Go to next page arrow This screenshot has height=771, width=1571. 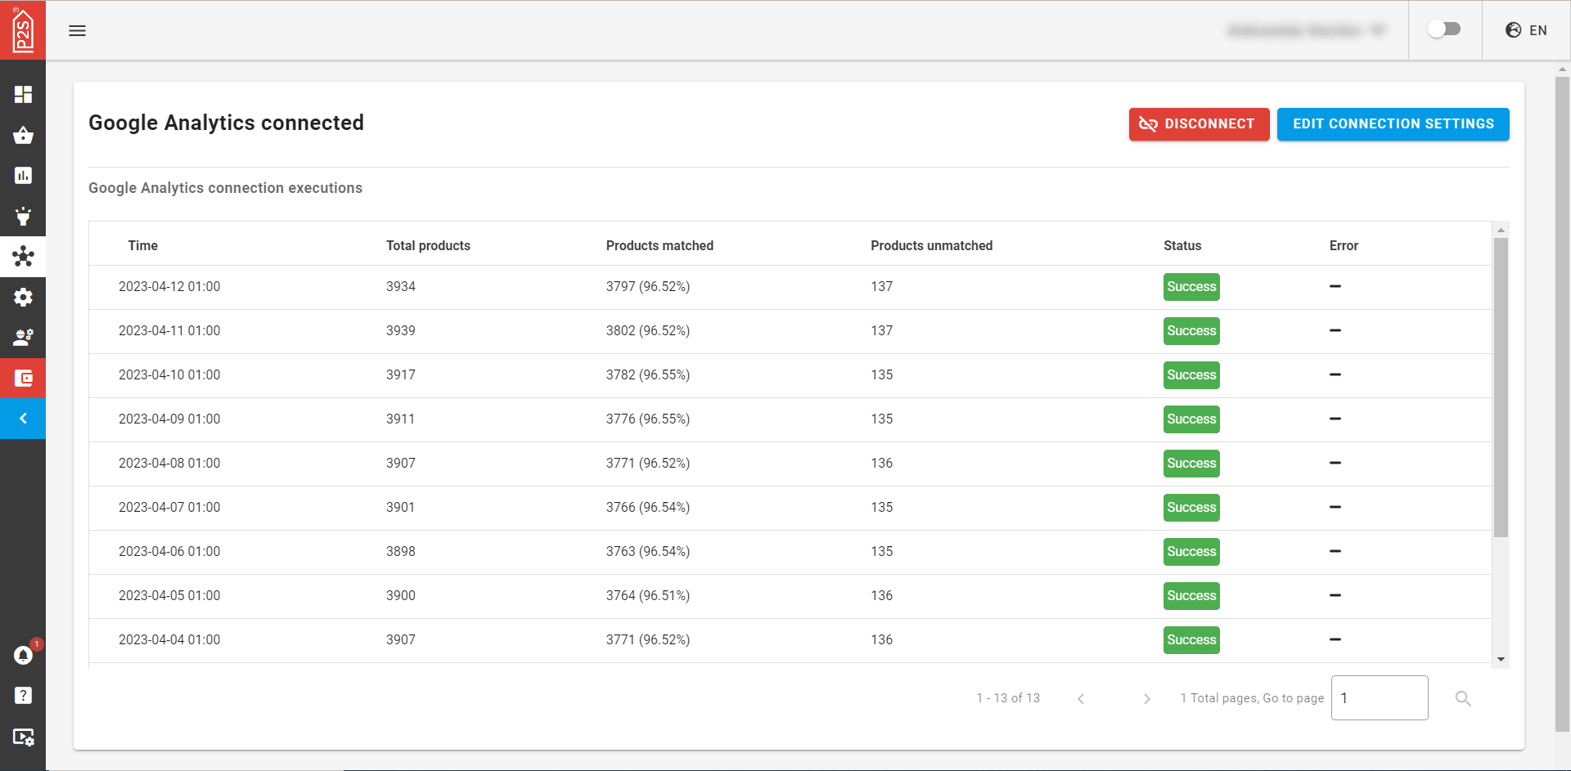[x=1147, y=699]
